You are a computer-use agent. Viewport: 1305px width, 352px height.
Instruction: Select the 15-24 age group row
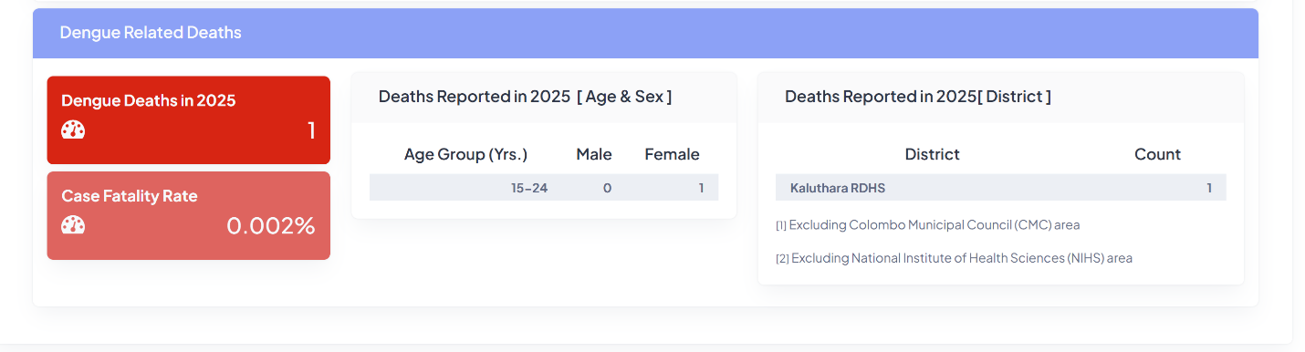(544, 188)
